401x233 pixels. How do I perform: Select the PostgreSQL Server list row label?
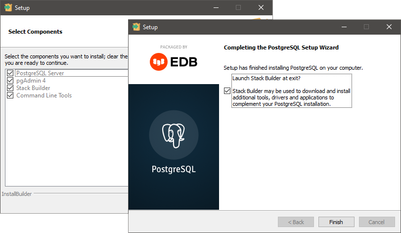40,73
